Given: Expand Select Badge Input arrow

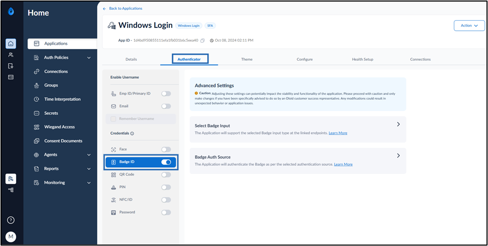Looking at the screenshot, I should (x=398, y=124).
